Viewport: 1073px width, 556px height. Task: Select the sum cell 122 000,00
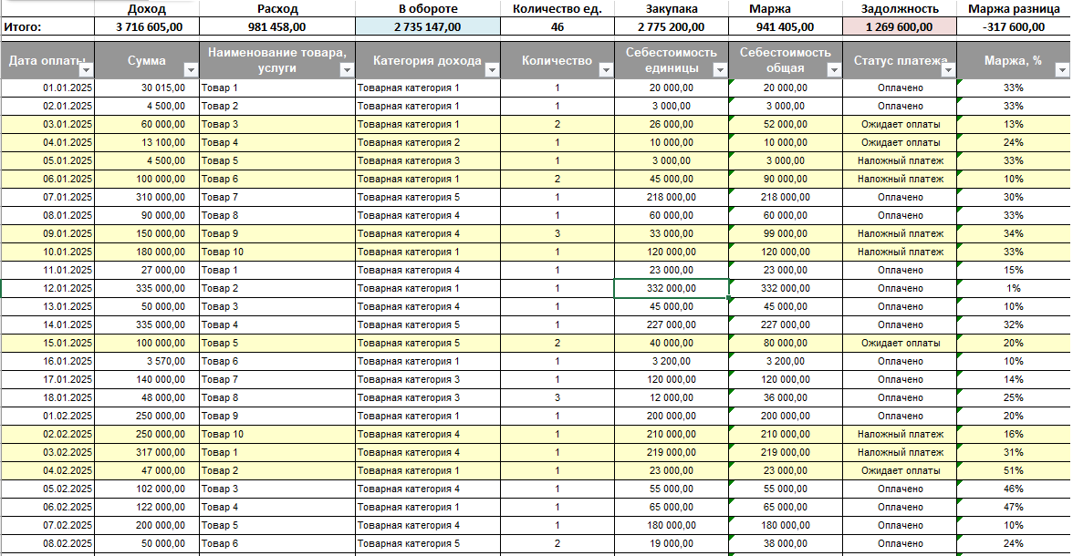pos(147,508)
